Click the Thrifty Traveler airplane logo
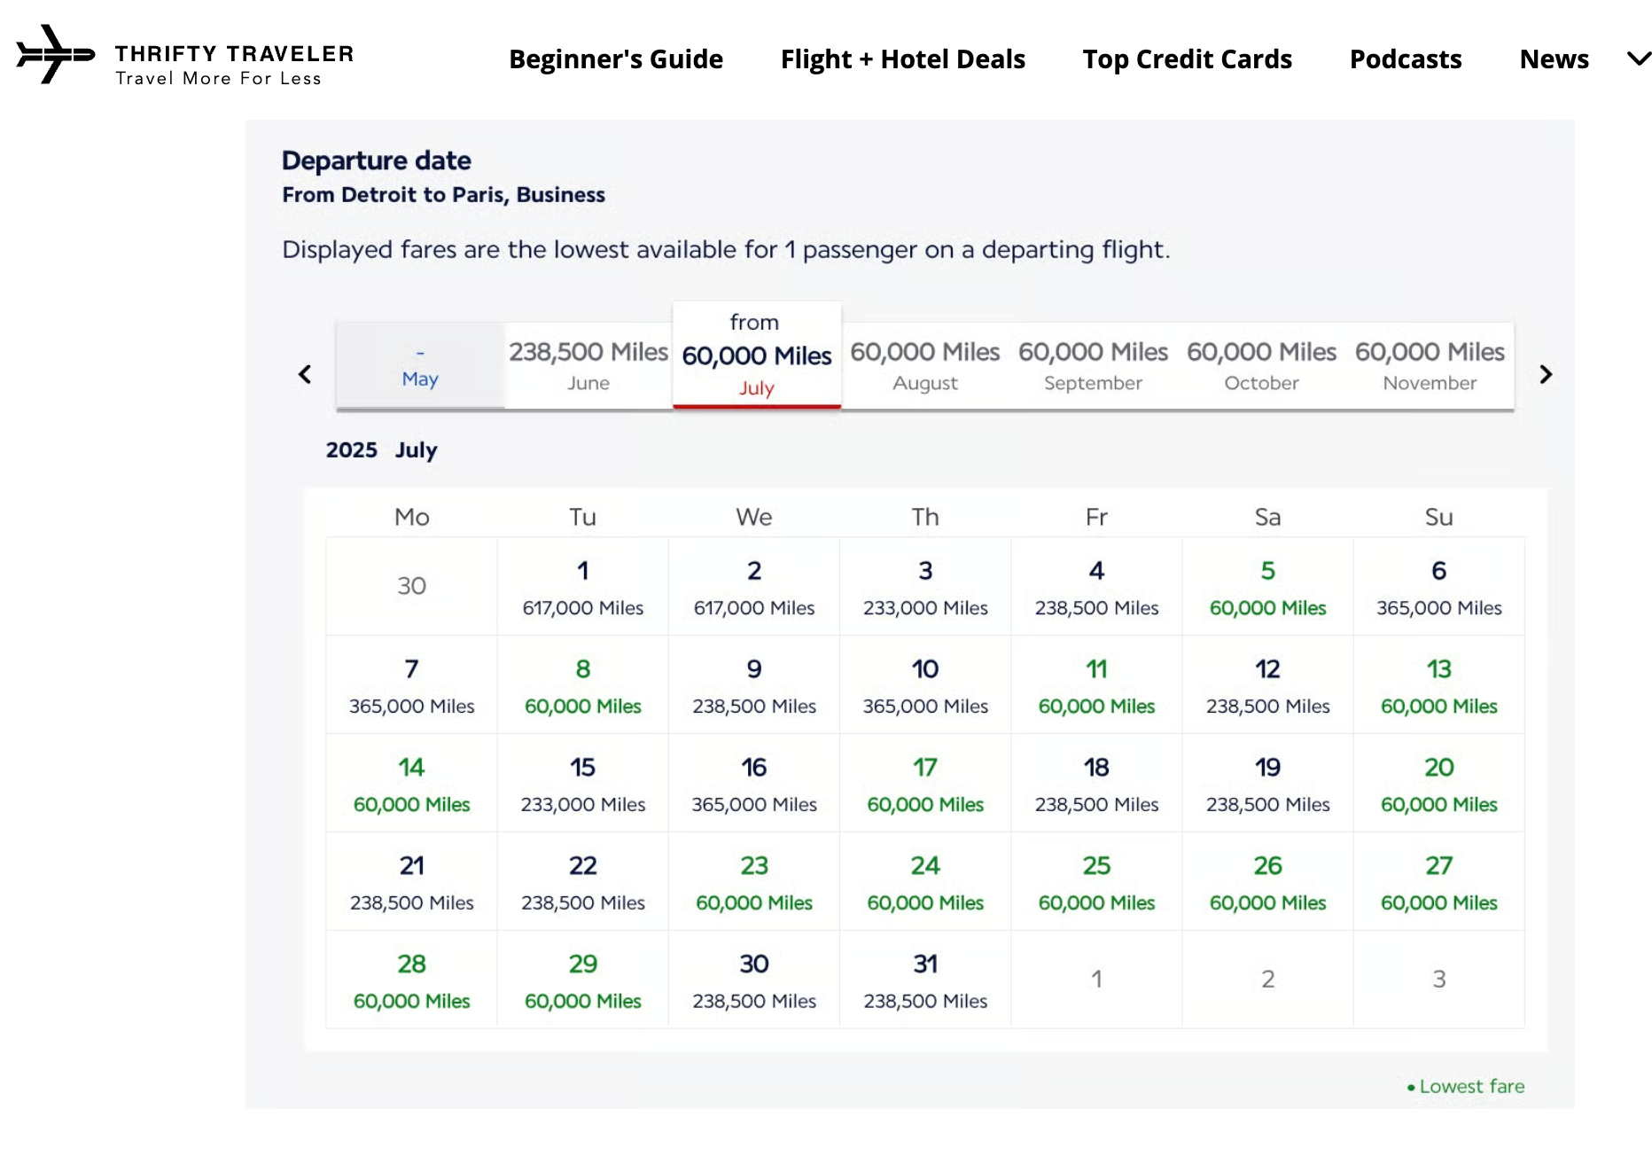Image resolution: width=1652 pixels, height=1156 pixels. pos(55,55)
